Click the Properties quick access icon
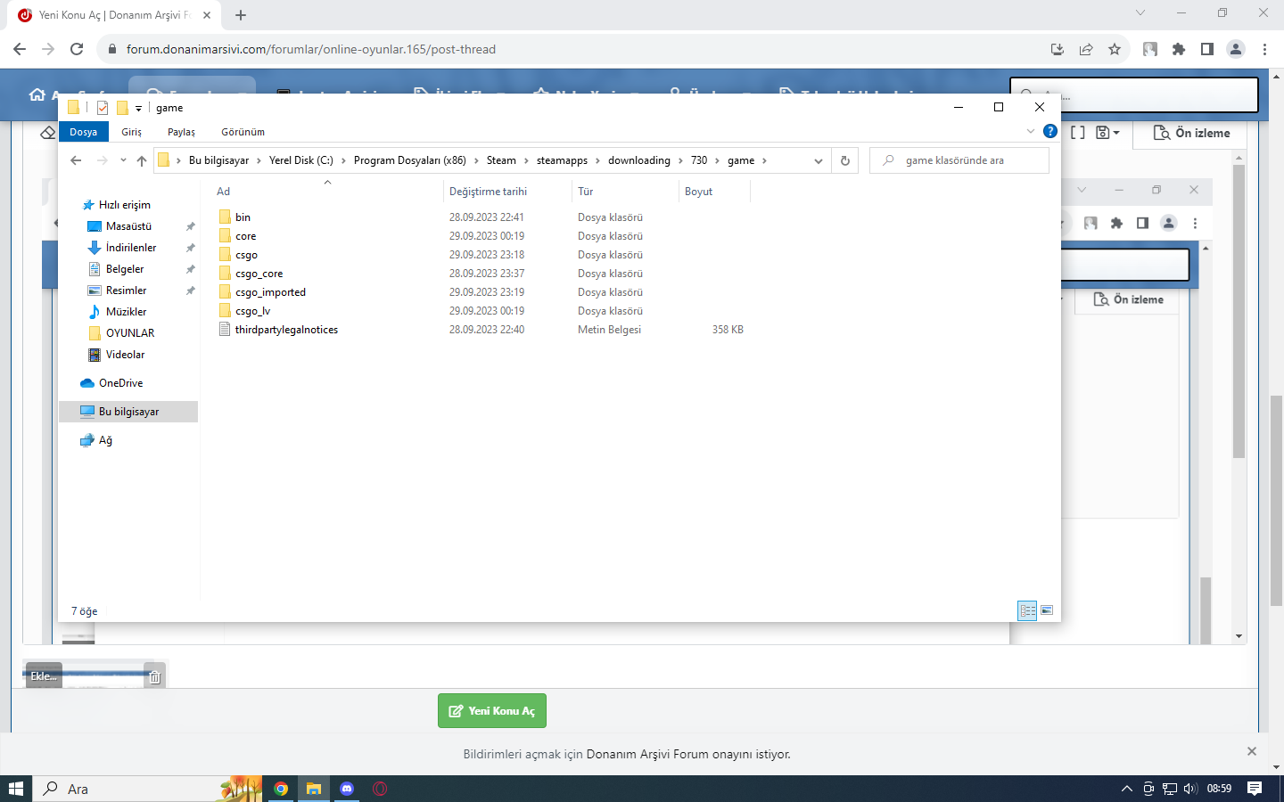Screen dimensions: 1284x802 [x=103, y=108]
